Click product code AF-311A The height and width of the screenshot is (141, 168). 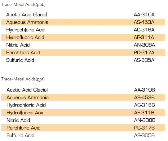coord(144,37)
